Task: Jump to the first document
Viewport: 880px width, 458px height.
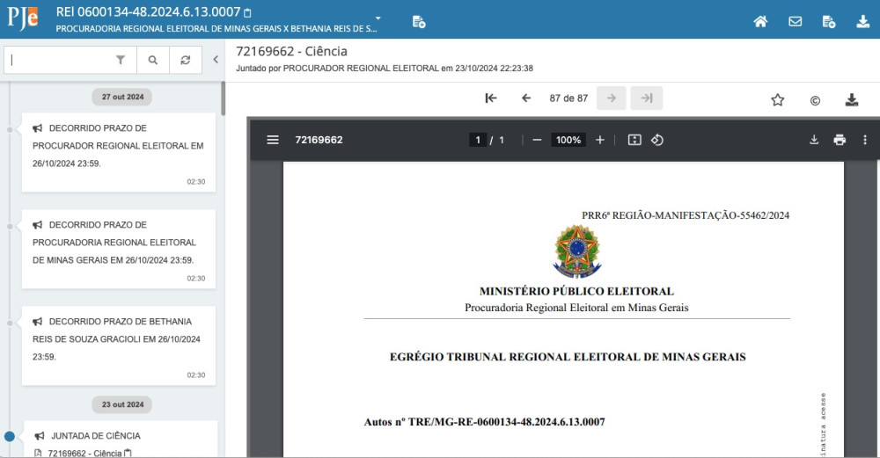Action: (491, 98)
